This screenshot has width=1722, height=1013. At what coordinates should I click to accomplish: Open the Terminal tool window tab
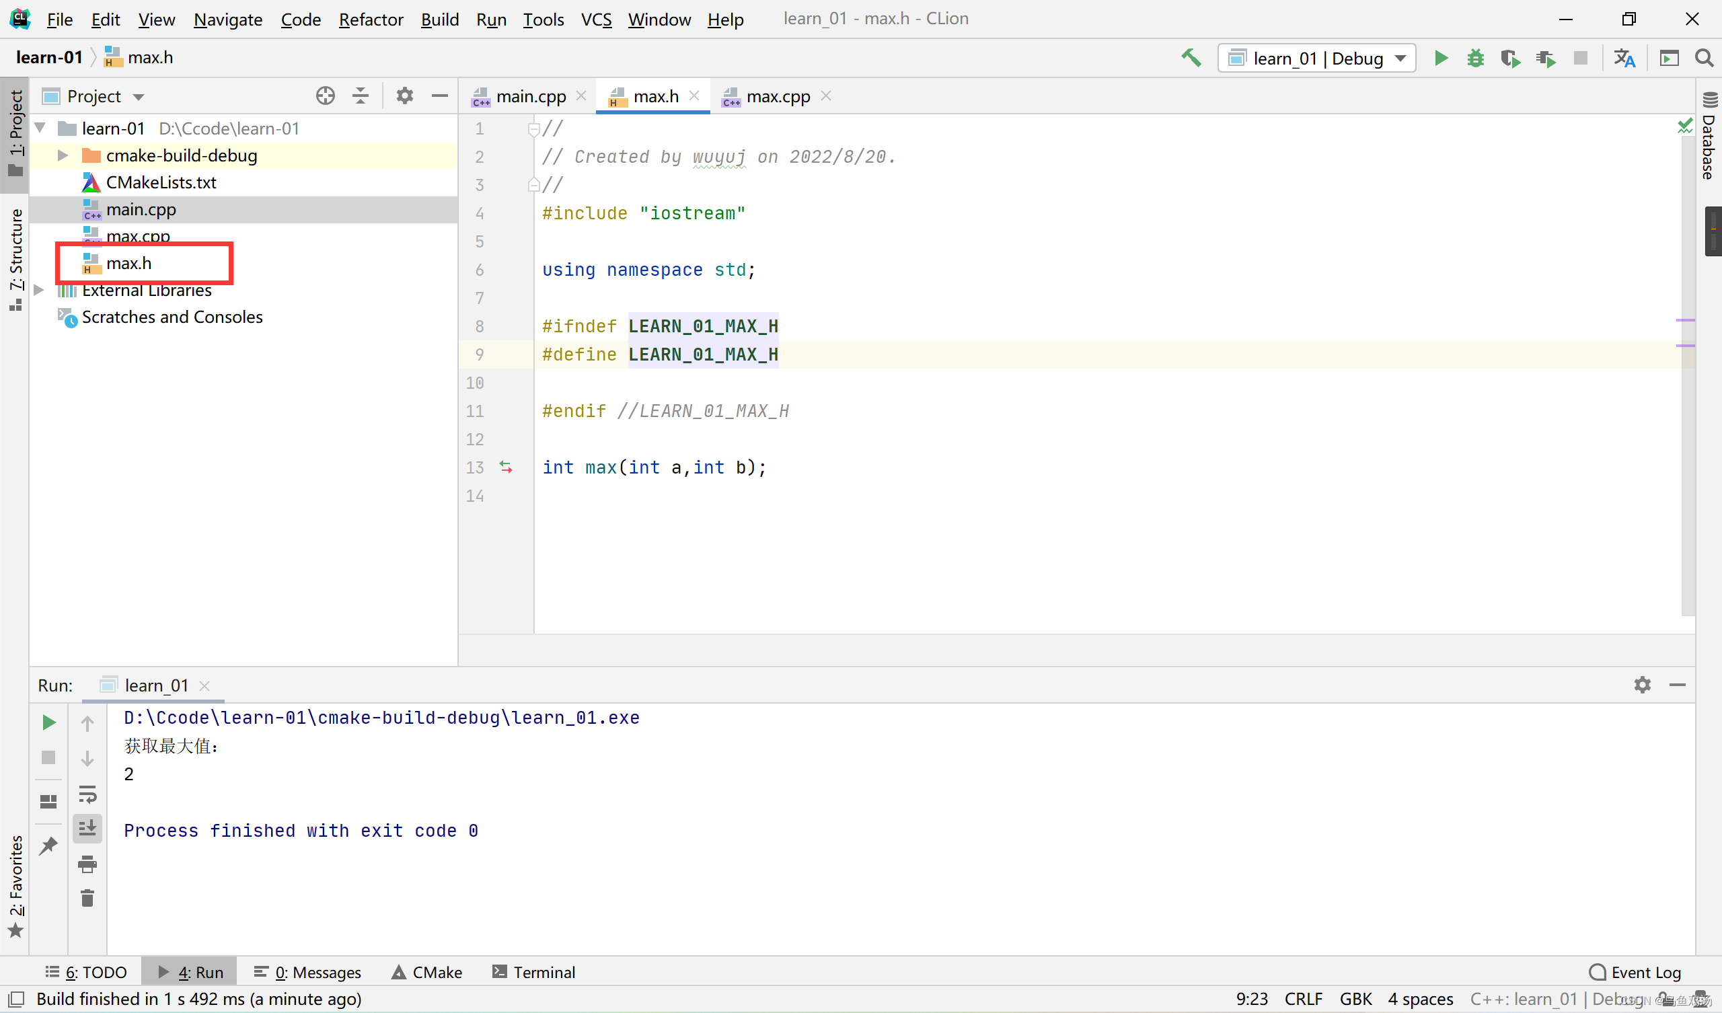tap(533, 971)
